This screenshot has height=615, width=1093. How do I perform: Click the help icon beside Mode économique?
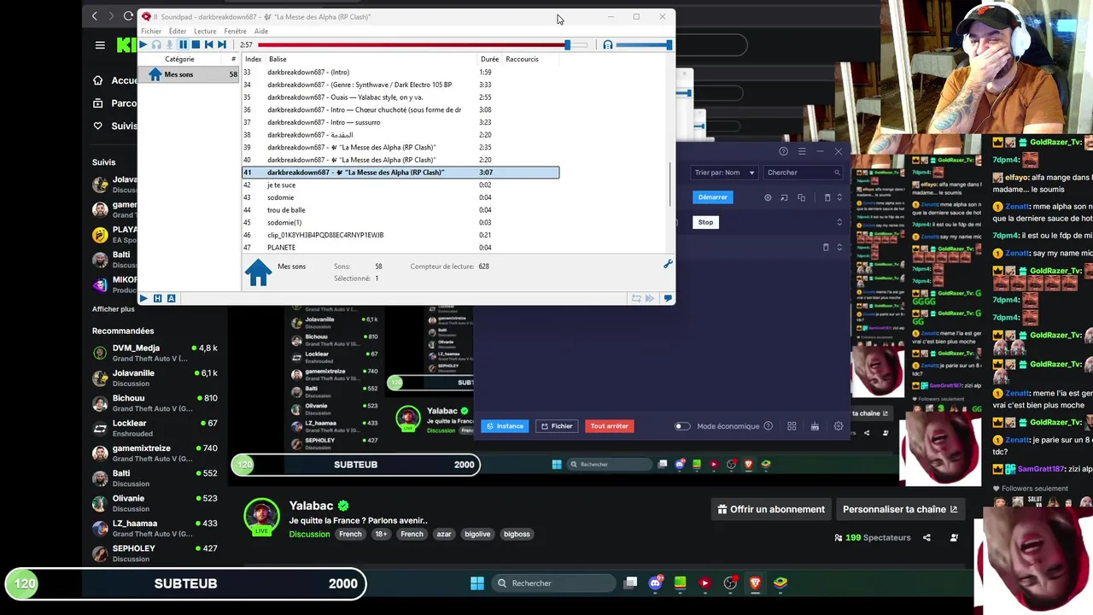pyautogui.click(x=768, y=426)
